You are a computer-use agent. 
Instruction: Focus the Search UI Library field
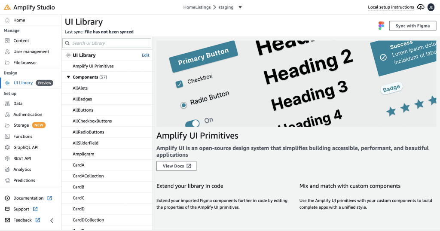point(107,43)
